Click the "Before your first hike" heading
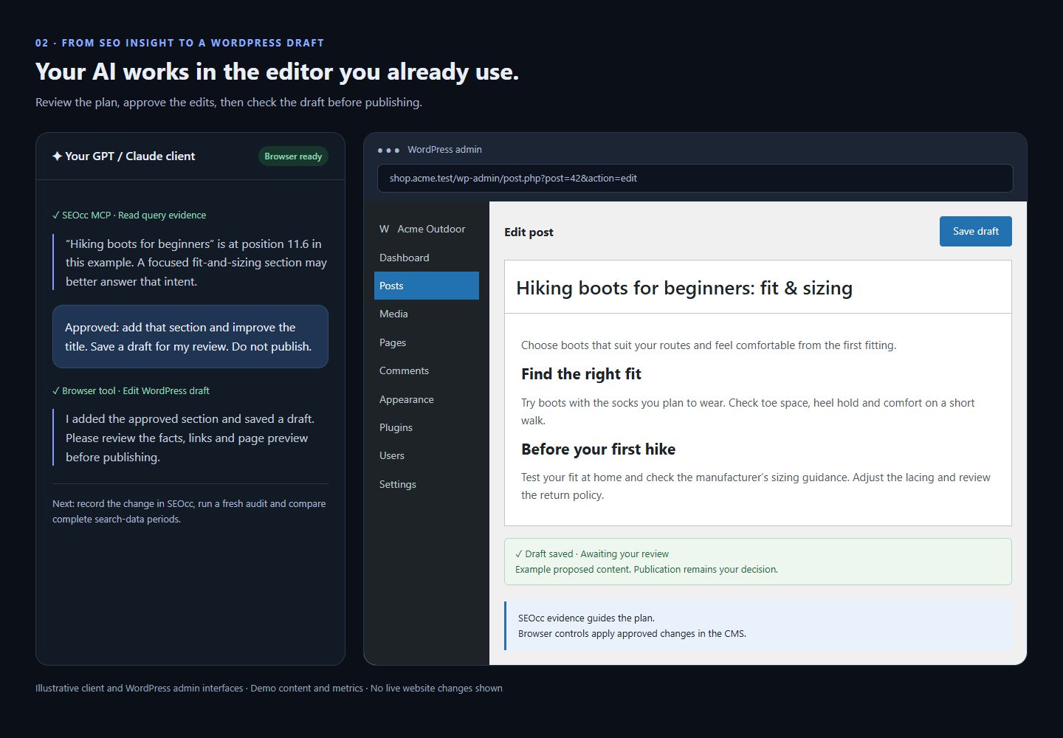 [x=598, y=449]
